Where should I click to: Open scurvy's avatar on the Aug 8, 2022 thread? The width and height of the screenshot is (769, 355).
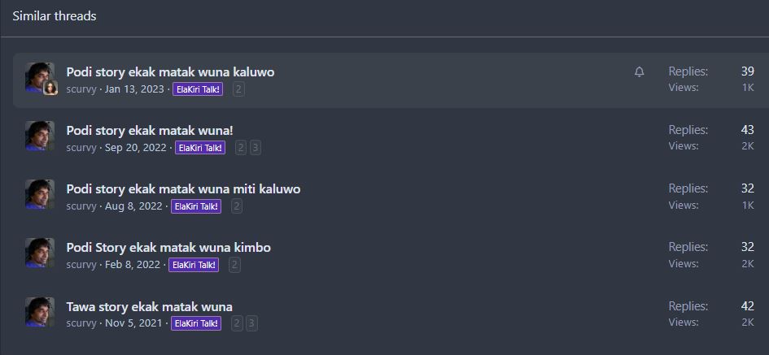click(40, 194)
